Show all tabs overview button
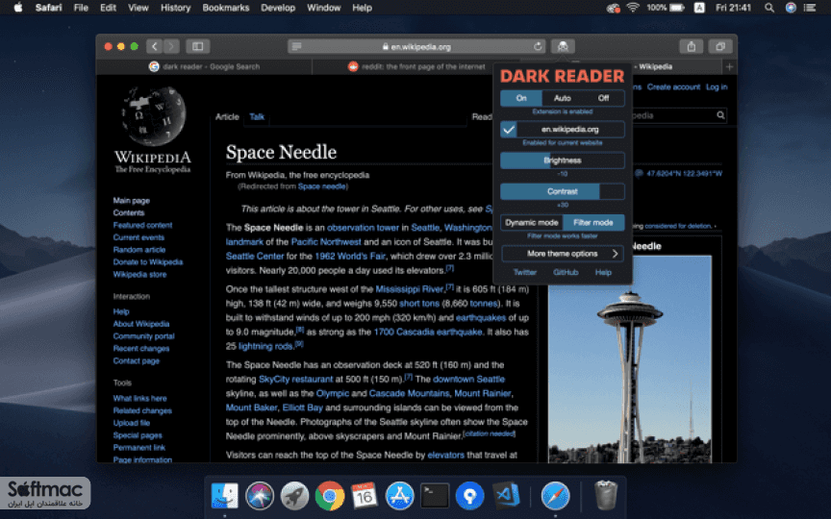 [720, 46]
